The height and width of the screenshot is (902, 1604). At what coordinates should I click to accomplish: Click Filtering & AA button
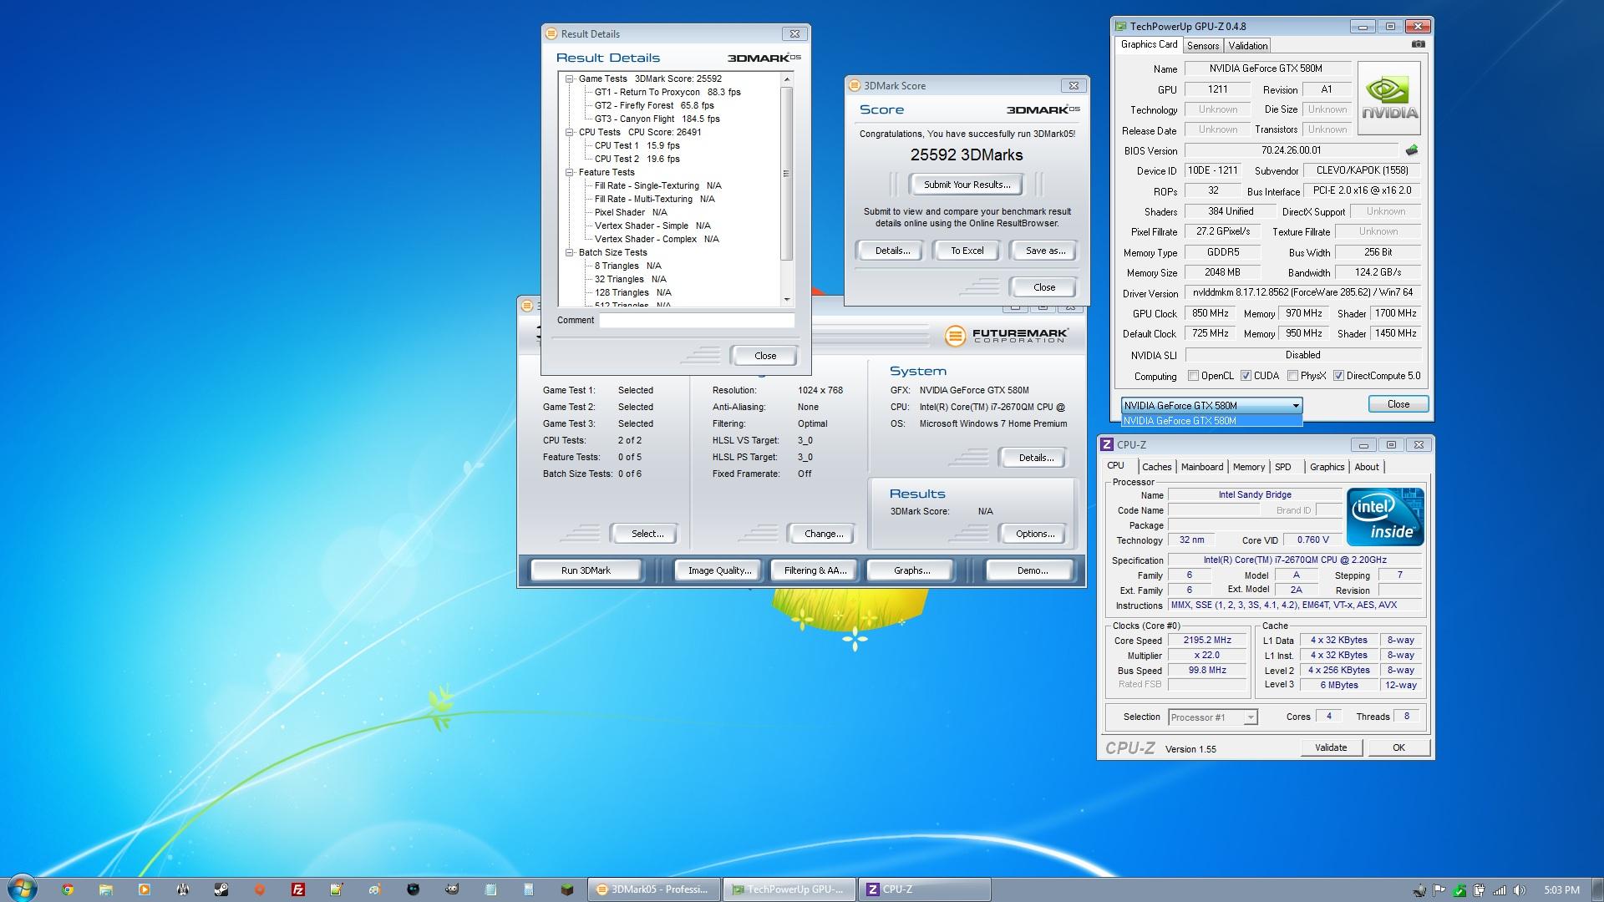click(x=815, y=570)
